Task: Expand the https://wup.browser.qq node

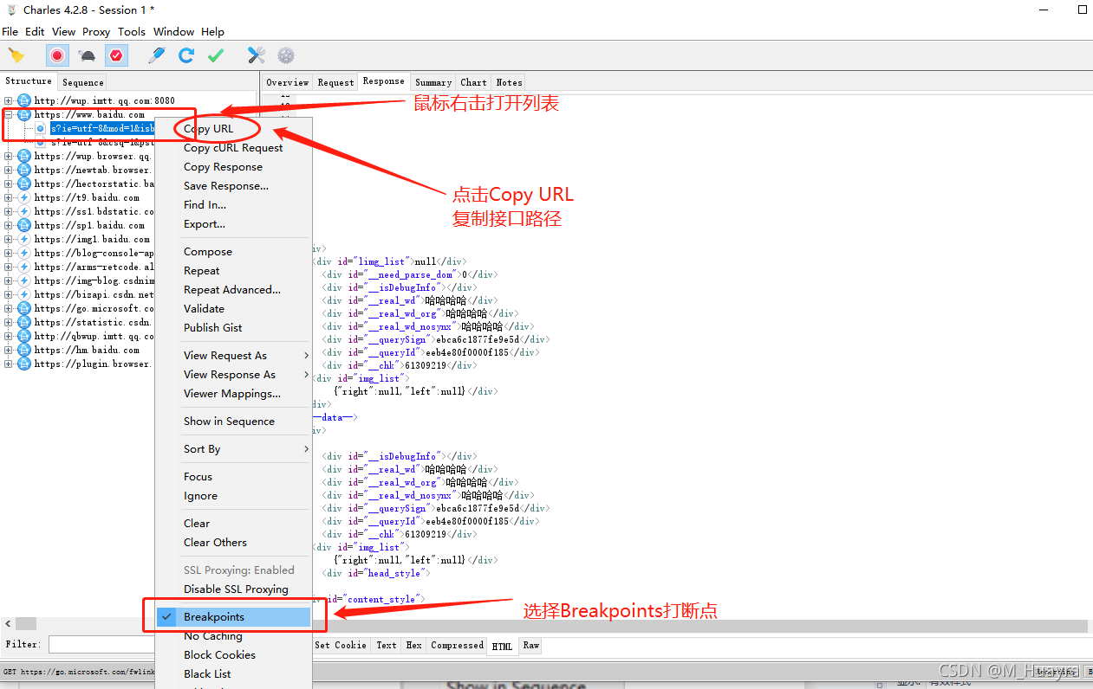Action: tap(9, 156)
